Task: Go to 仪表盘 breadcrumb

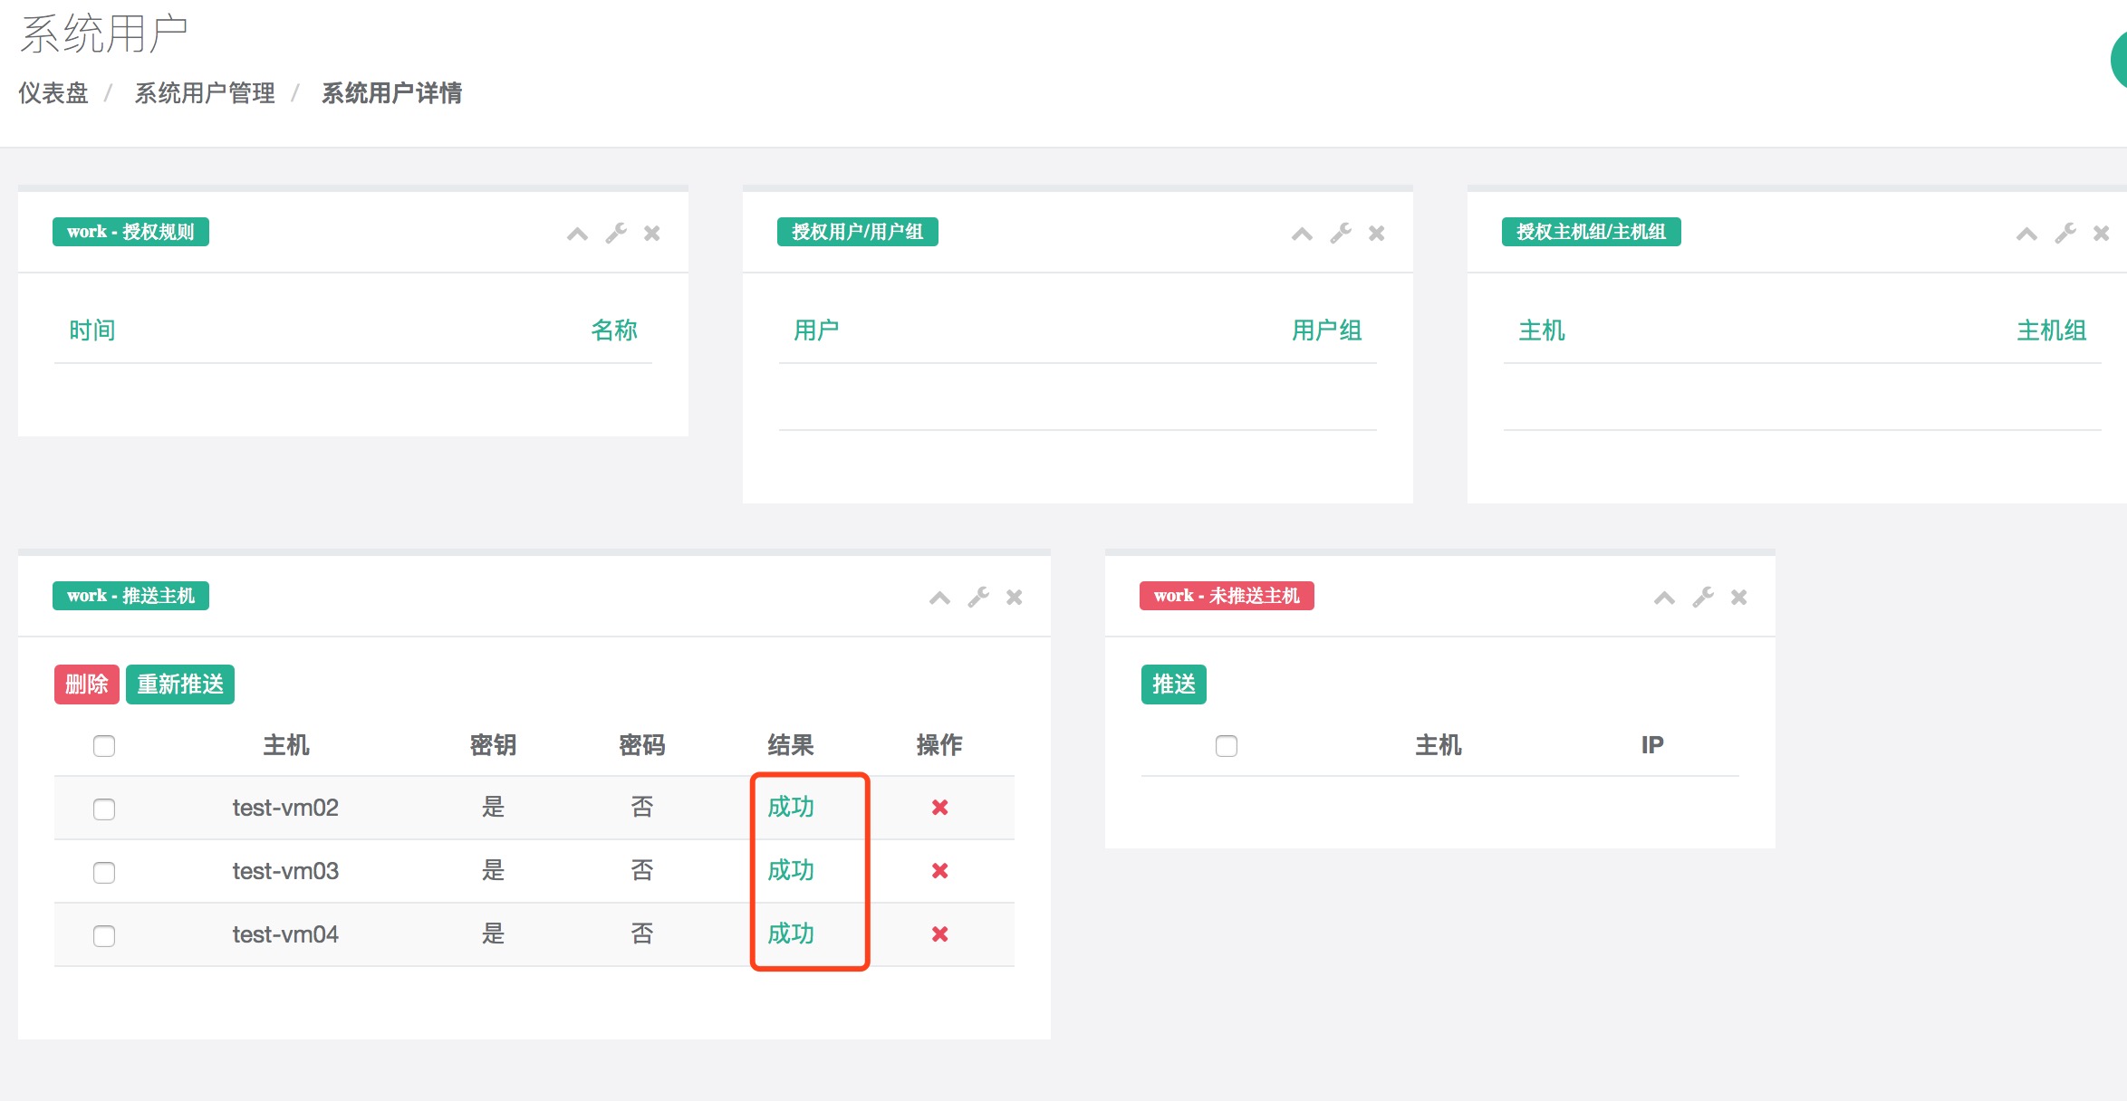Action: (x=53, y=93)
